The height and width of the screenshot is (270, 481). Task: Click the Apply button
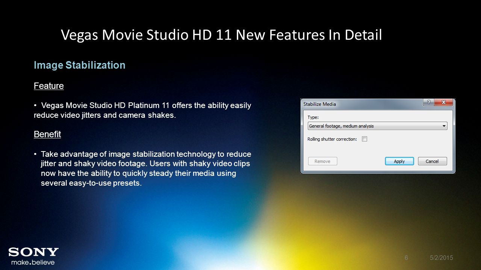click(399, 161)
